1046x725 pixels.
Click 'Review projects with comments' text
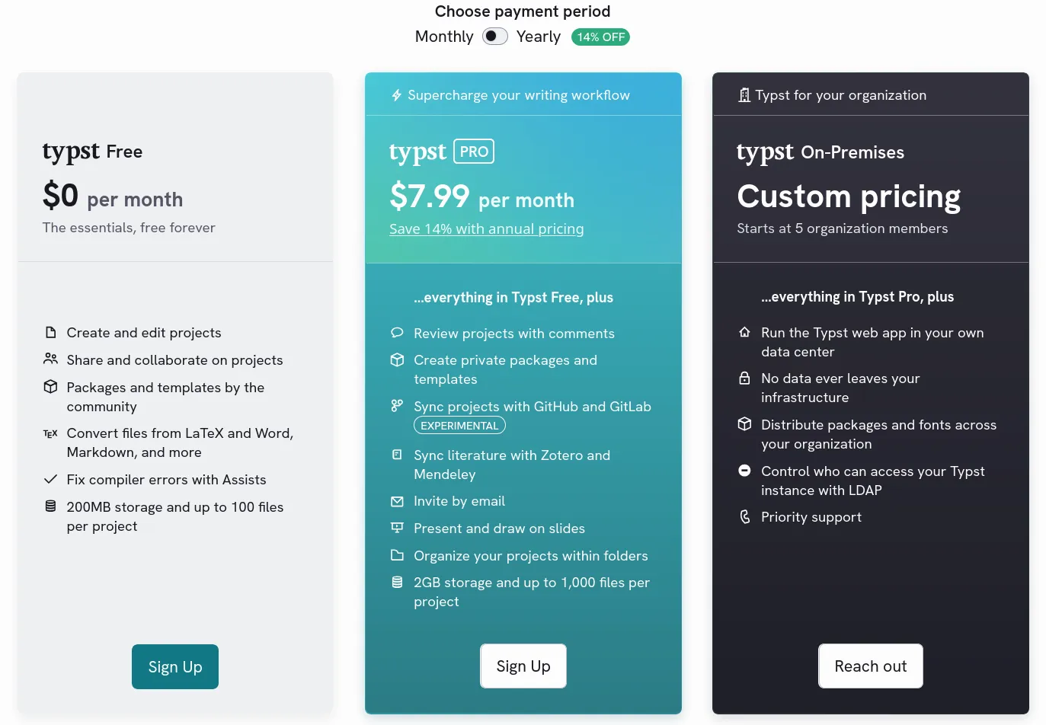514,334
